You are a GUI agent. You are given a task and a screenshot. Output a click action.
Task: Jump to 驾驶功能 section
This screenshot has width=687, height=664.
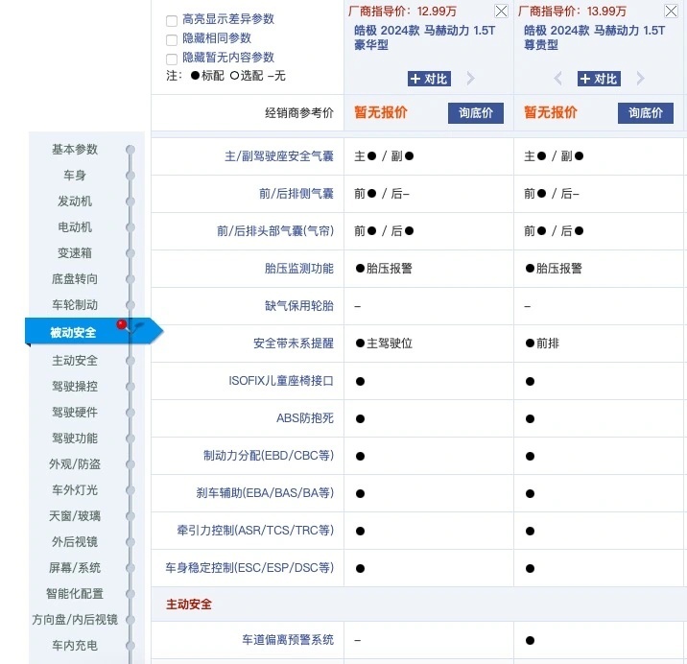[x=75, y=438]
